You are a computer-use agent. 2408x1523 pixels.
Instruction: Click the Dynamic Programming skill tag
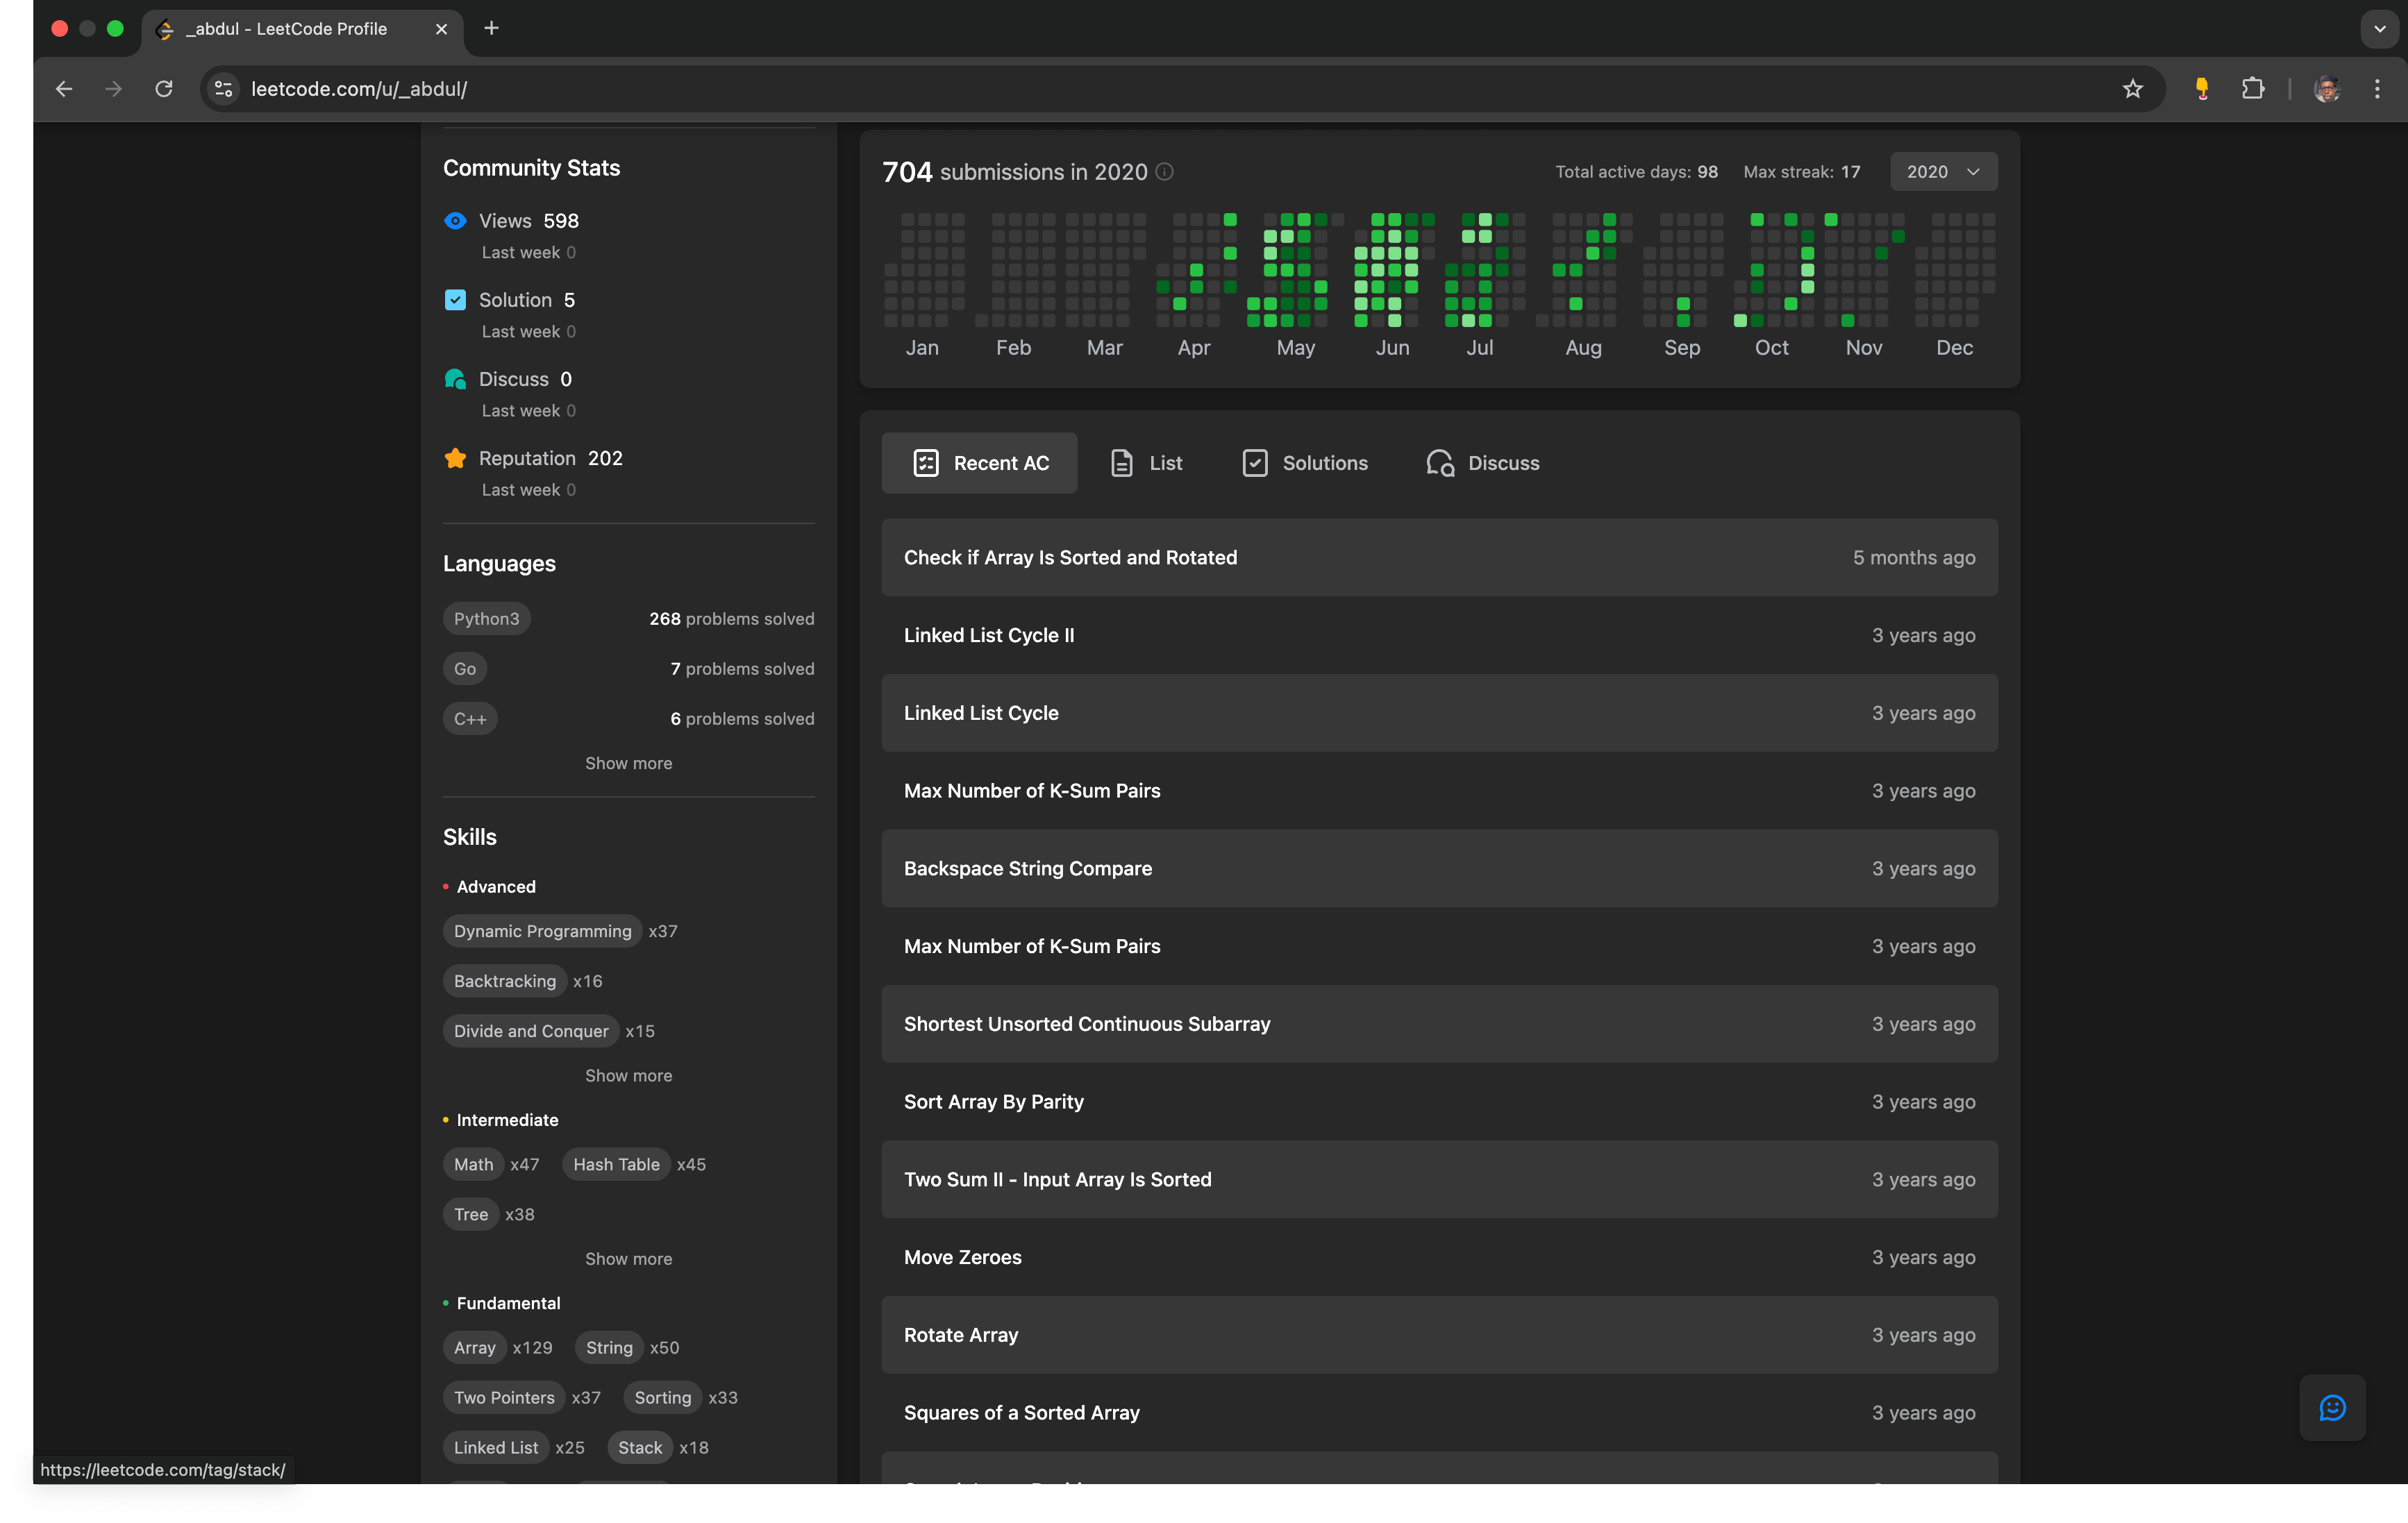click(542, 931)
